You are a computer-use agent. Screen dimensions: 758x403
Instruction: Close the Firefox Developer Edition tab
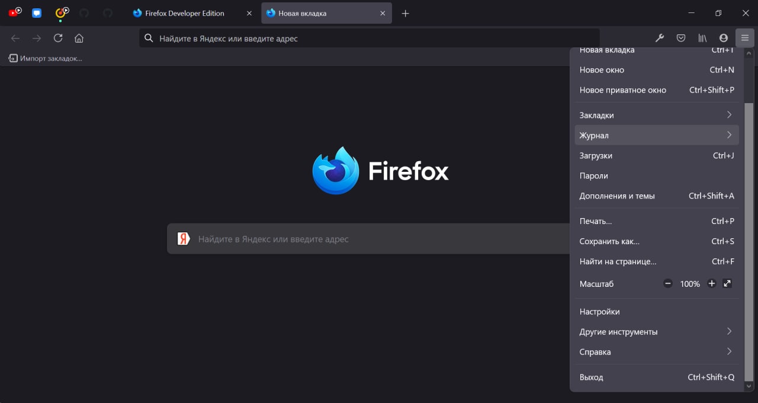(249, 13)
